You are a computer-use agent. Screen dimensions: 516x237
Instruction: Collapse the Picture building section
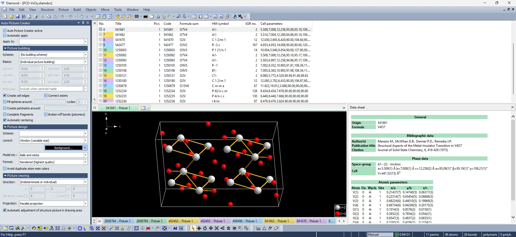(x=5, y=48)
